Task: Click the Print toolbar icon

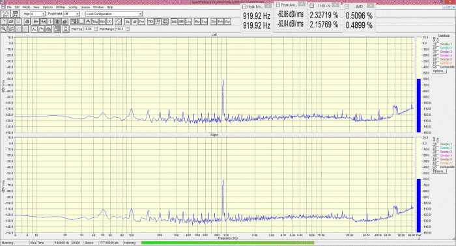Action: (x=27, y=21)
